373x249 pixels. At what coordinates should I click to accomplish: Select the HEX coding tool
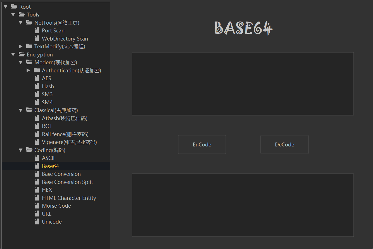click(x=47, y=190)
